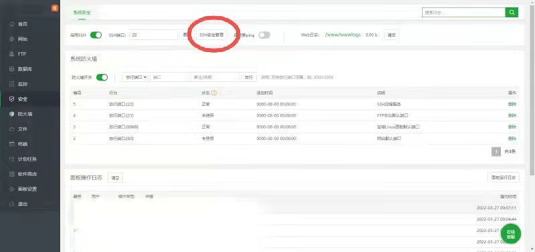Viewport: 535px width, 252px height.
Task: Delete the port 8888 panel rule
Action: [512, 127]
